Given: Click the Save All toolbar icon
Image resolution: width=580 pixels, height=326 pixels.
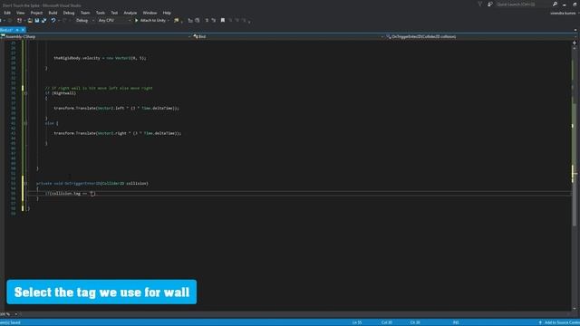Looking at the screenshot, I should coord(44,20).
